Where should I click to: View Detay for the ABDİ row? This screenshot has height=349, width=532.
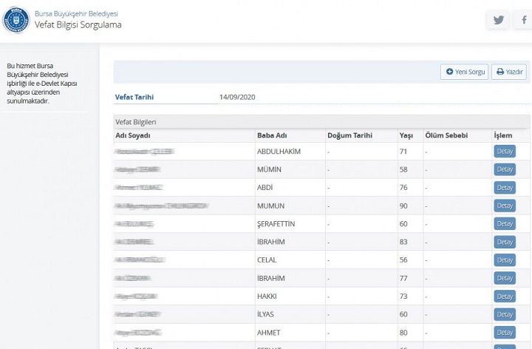point(505,187)
